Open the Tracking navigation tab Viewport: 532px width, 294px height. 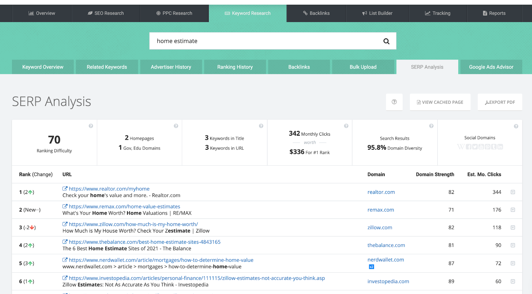(x=438, y=13)
